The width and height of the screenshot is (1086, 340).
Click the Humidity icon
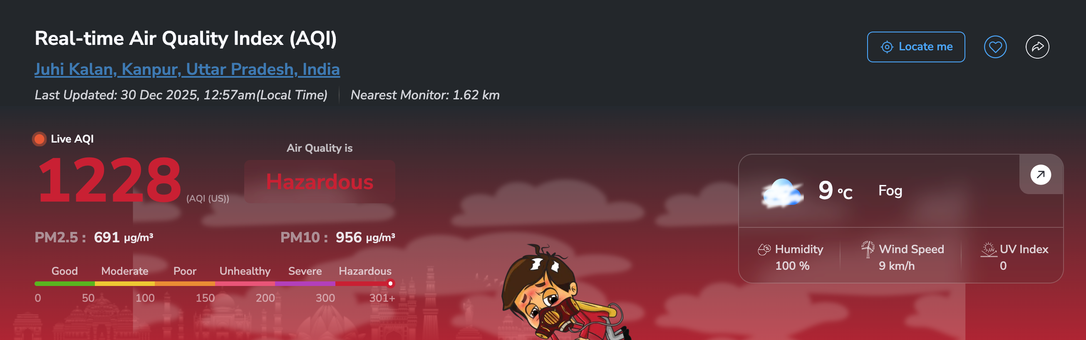click(764, 249)
